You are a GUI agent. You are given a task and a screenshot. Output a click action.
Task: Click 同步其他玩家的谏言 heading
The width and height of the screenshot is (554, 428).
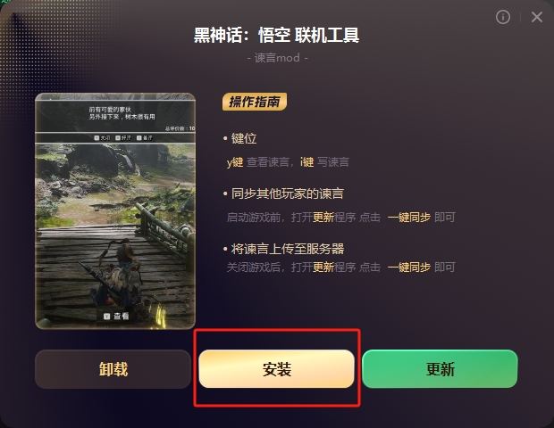(x=287, y=193)
